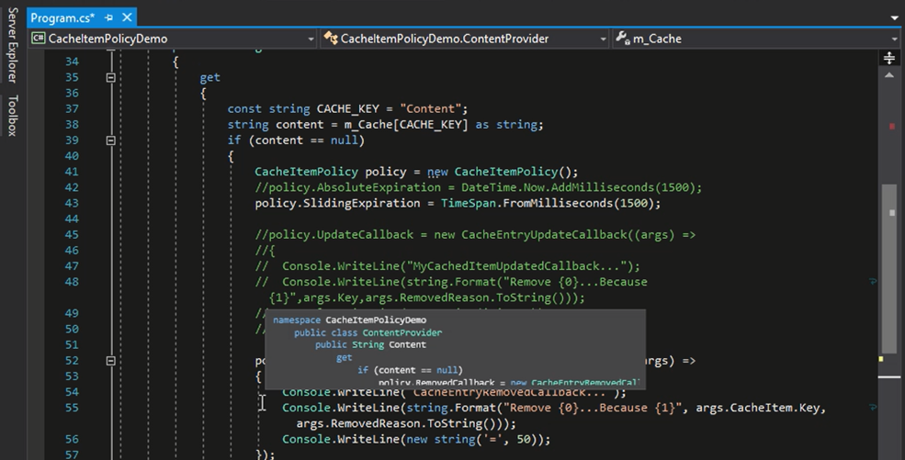Image resolution: width=905 pixels, height=460 pixels.
Task: Open the CacheItemPolicyDemo.ContentProvider type dropdown
Action: pos(465,39)
